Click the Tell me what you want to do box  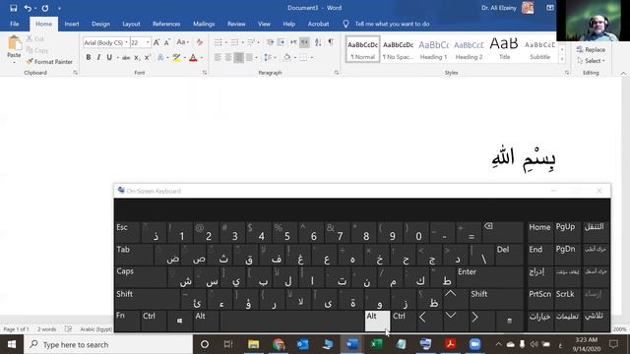click(392, 24)
